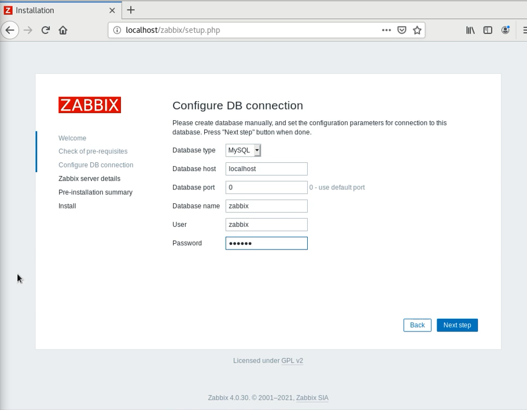Select Pre-installation summary step
This screenshot has width=527, height=410.
95,192
